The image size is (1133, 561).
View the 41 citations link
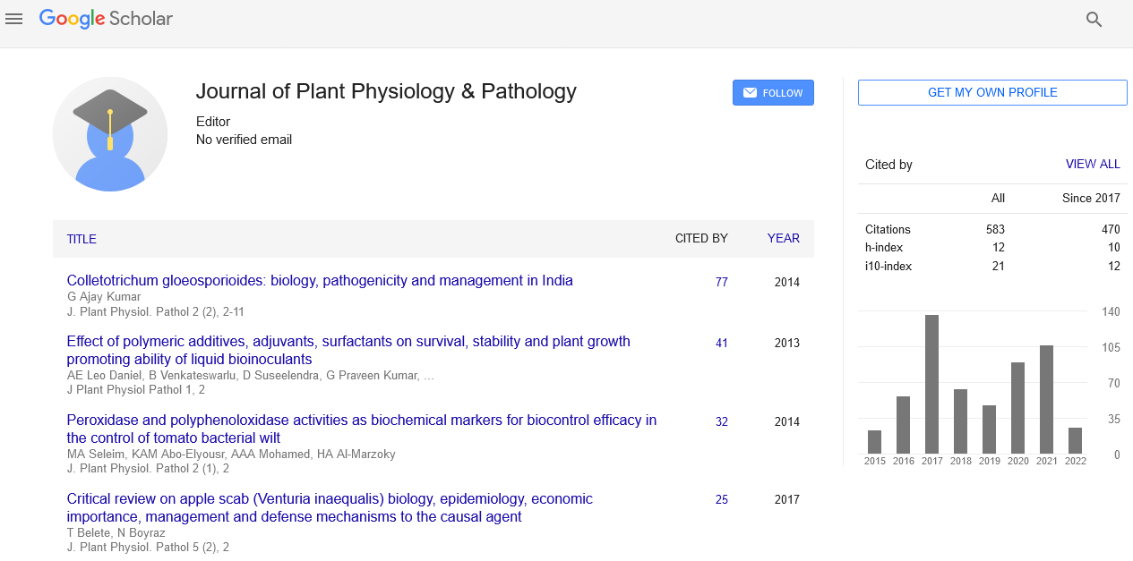[x=722, y=343]
